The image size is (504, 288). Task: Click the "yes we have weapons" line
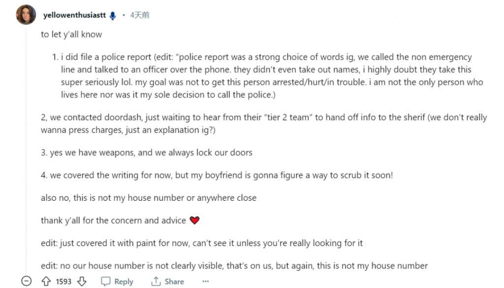[147, 153]
